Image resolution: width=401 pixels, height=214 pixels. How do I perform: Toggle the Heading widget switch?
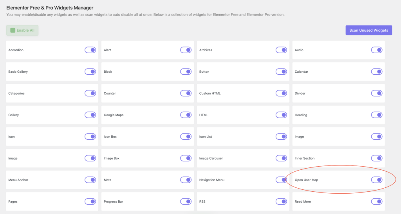[377, 115]
